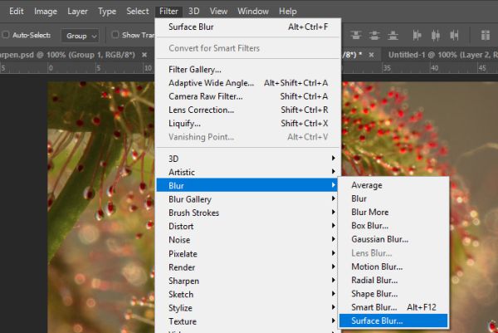This screenshot has width=498, height=333.
Task: Open the Group auto-select dropdown
Action: pyautogui.click(x=80, y=36)
